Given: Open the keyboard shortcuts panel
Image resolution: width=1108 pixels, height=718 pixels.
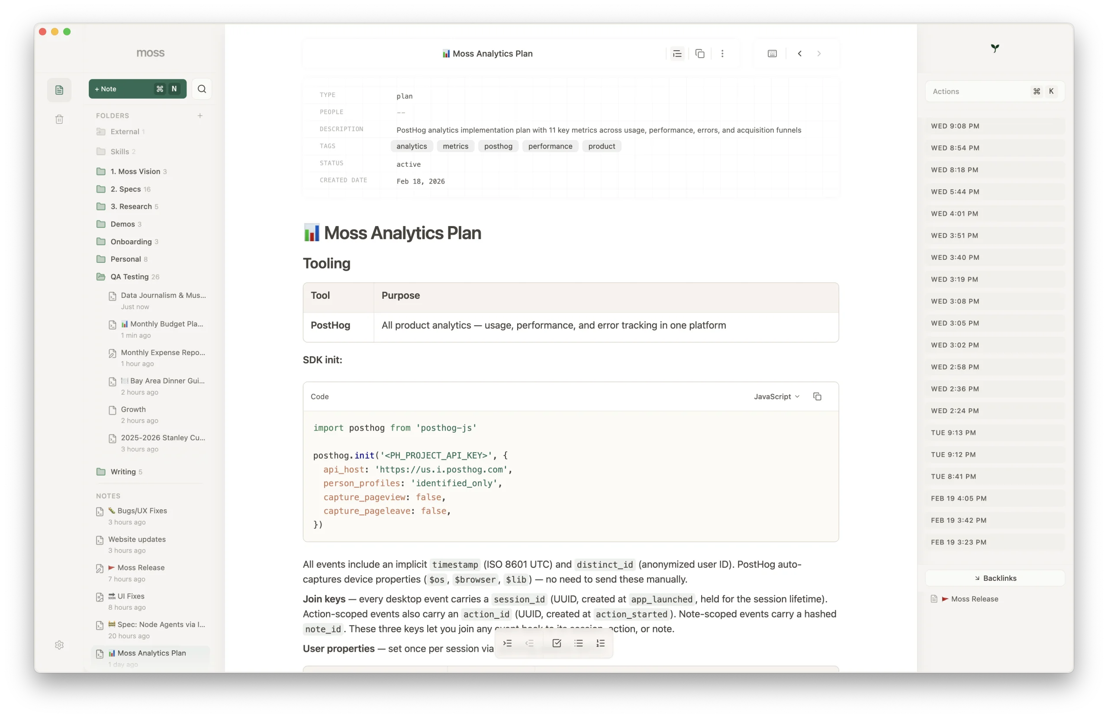Looking at the screenshot, I should click(x=772, y=53).
